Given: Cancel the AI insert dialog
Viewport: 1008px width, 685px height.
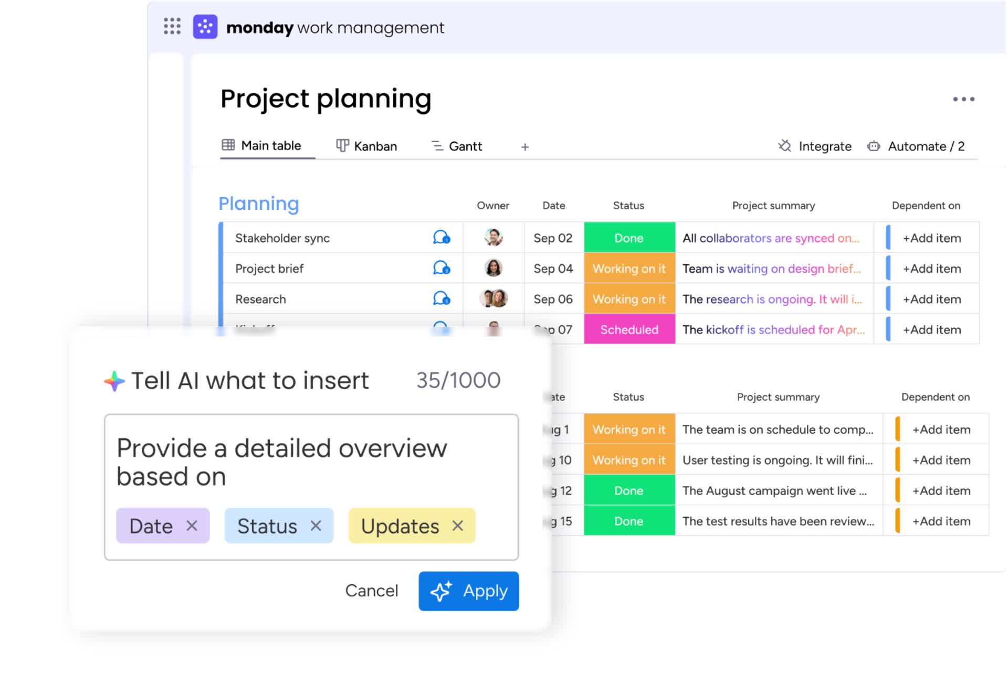Looking at the screenshot, I should (x=371, y=591).
